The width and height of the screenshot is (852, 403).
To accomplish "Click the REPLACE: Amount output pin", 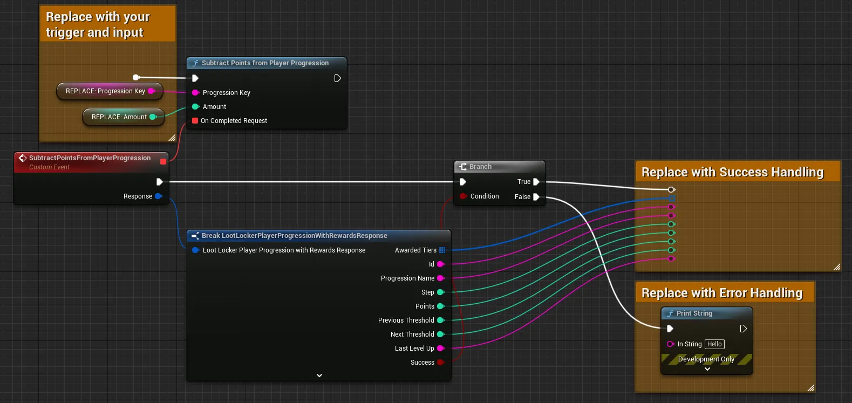I will point(153,117).
